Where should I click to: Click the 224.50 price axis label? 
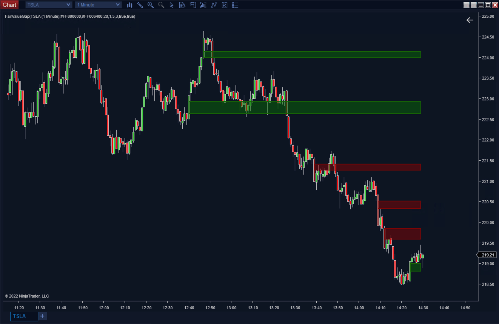point(488,37)
